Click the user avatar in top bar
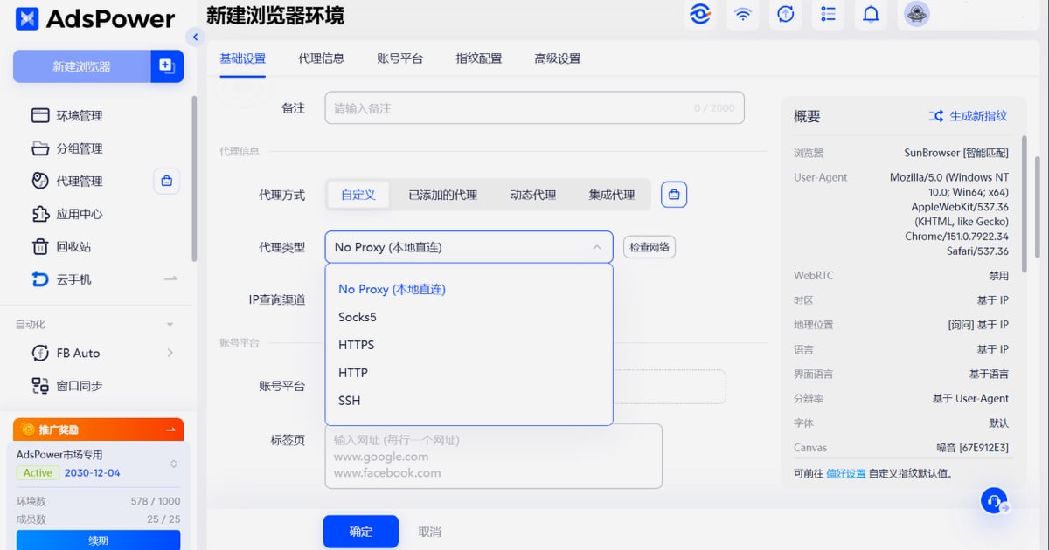Screen dimensions: 1049x550 point(916,14)
